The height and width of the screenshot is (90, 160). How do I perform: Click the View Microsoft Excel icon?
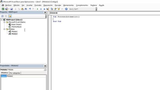[3, 9]
